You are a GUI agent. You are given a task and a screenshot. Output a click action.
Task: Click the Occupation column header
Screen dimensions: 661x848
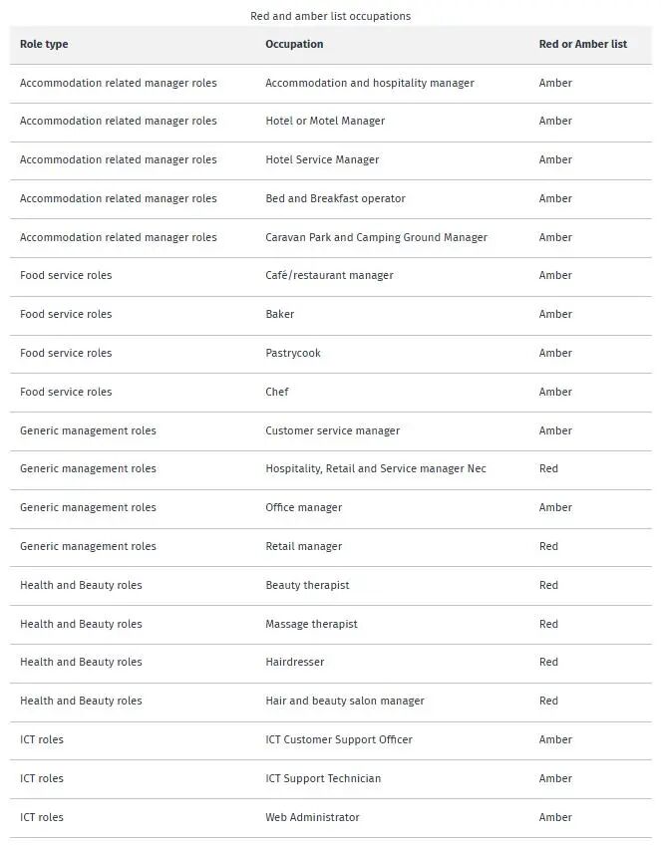pyautogui.click(x=294, y=44)
